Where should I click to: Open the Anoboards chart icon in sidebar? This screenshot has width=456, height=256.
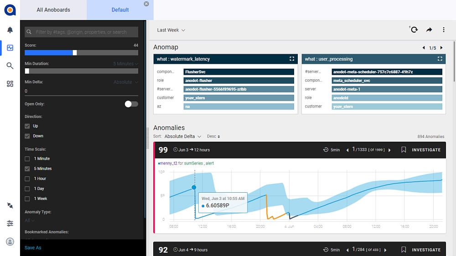10,48
